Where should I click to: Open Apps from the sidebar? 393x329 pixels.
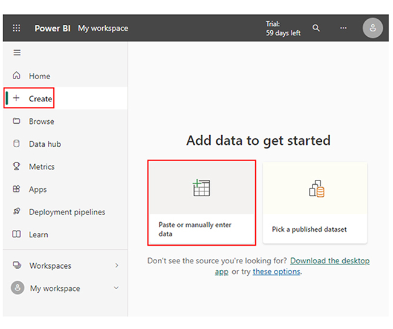[65, 189]
